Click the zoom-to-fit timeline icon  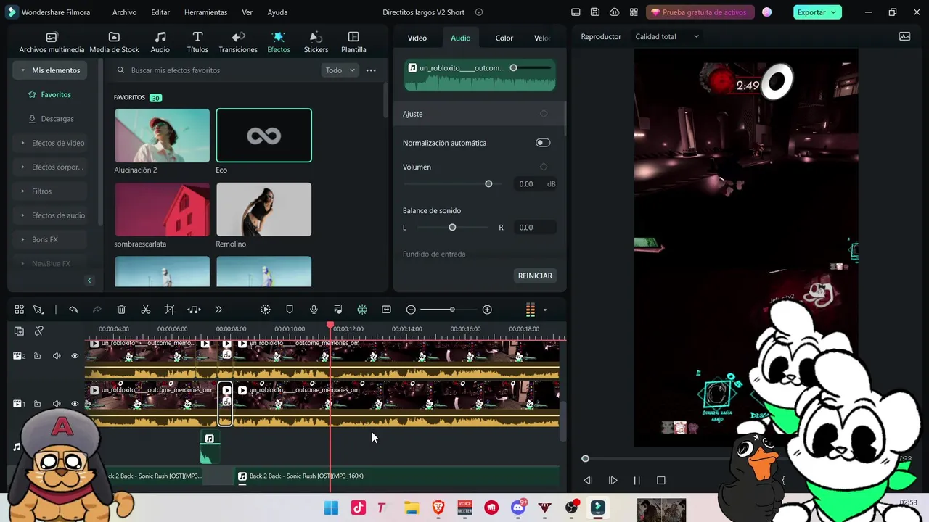tap(386, 310)
